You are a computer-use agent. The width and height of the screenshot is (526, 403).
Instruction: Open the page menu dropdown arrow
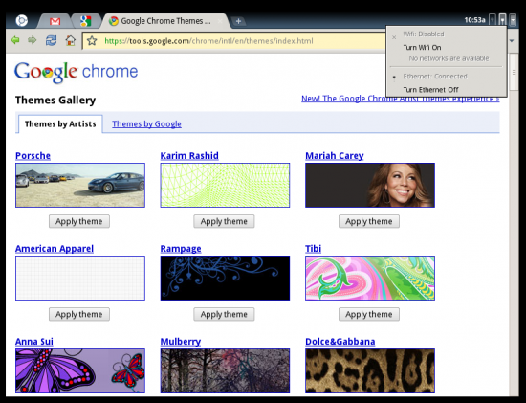point(512,41)
